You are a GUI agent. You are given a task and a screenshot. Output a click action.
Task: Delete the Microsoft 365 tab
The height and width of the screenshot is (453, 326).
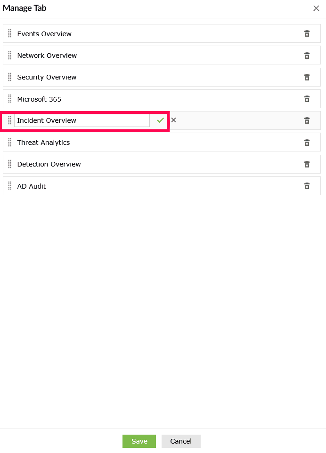307,99
